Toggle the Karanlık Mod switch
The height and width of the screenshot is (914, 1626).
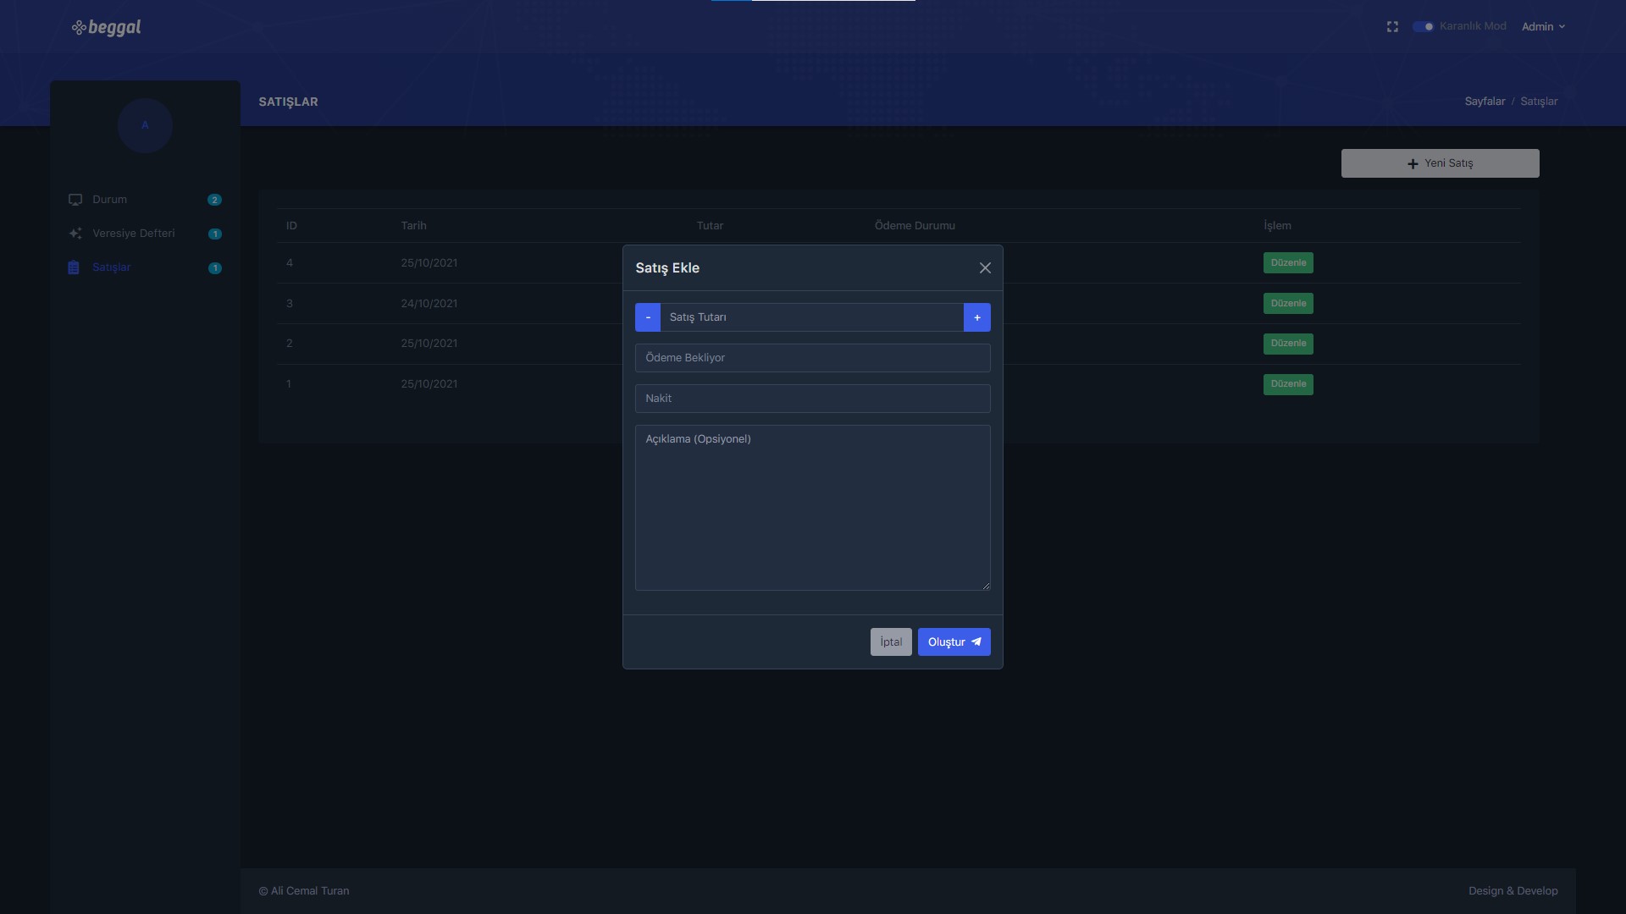pos(1423,27)
